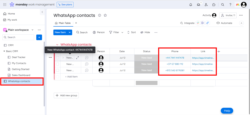Open the CRM board

[x=9, y=45]
